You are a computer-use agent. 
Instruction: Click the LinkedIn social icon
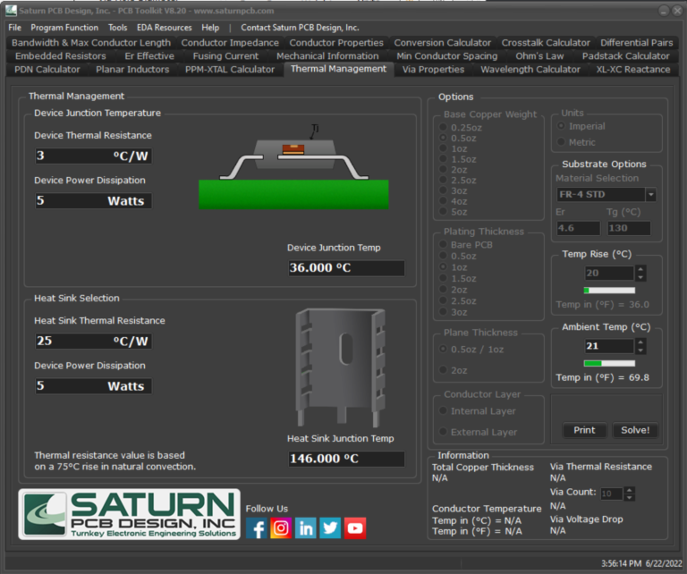coord(306,528)
